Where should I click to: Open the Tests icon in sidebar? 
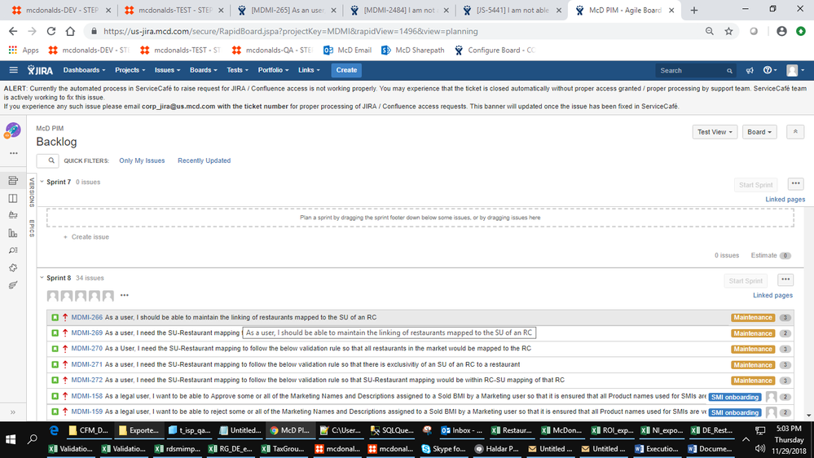[x=13, y=285]
